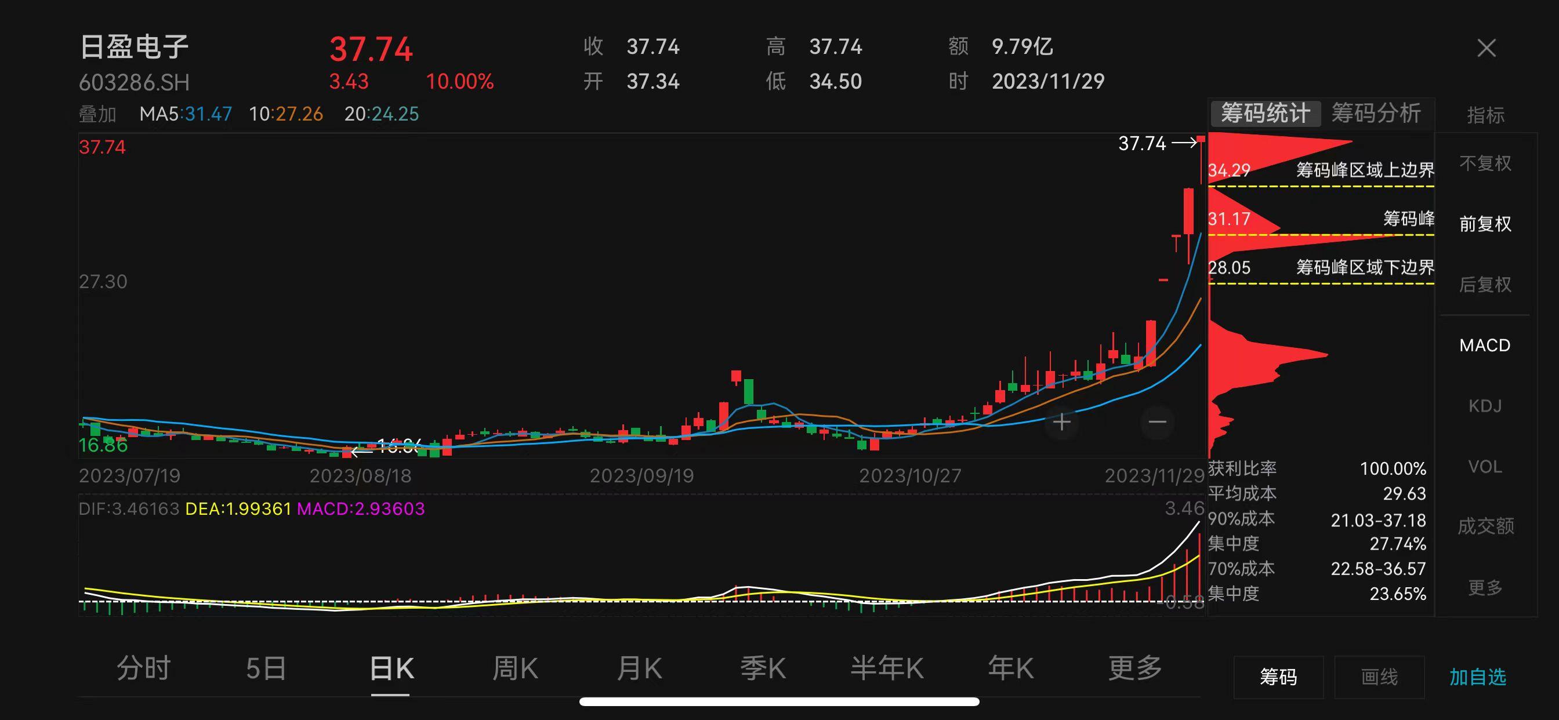The image size is (1559, 720).
Task: Zoom out chart with minus icon
Action: [1157, 423]
